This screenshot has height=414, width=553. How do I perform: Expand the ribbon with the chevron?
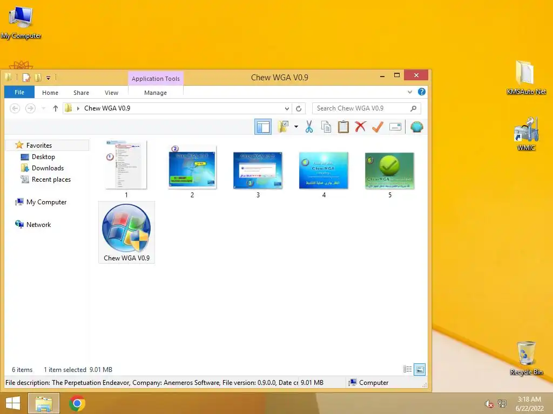point(410,92)
